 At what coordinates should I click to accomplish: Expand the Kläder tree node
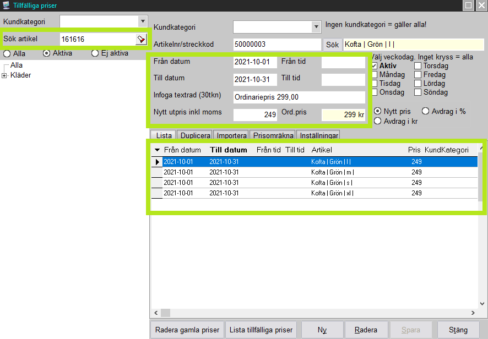click(x=5, y=75)
